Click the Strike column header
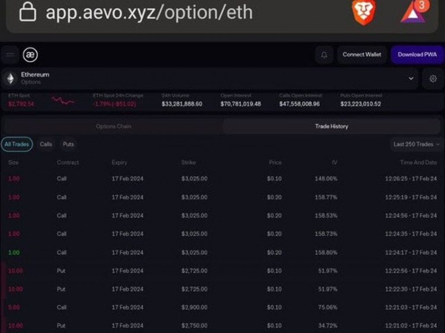The image size is (445, 333). [189, 162]
